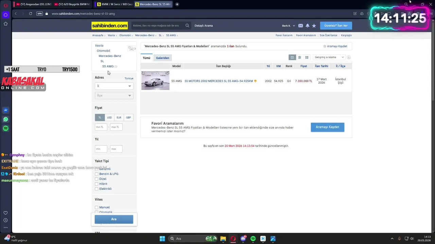Select EUR currency toggle

point(119,118)
